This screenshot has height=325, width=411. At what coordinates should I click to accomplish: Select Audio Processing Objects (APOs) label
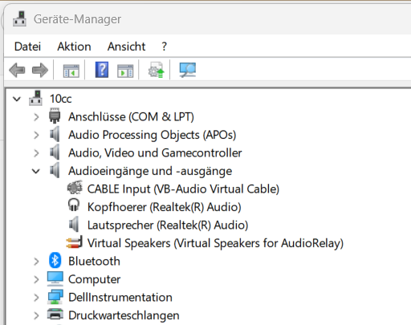(153, 135)
